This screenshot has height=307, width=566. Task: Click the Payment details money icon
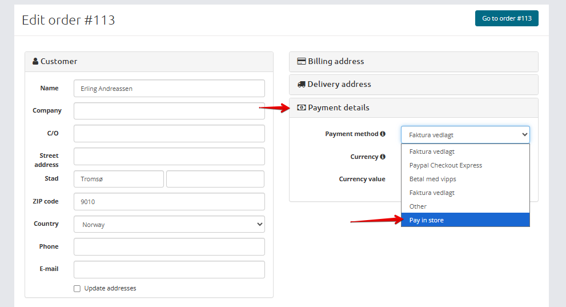[302, 108]
